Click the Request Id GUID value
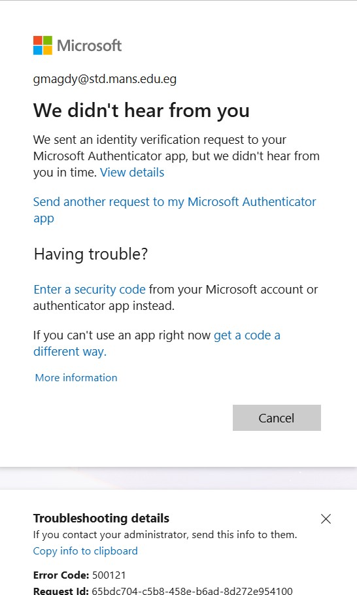The width and height of the screenshot is (357, 595). [192, 591]
